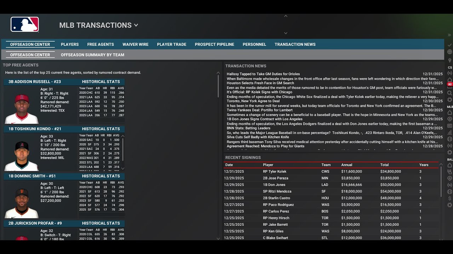The image size is (453, 254).
Task: Open the mailbox with the 80 badge
Action: click(x=450, y=85)
